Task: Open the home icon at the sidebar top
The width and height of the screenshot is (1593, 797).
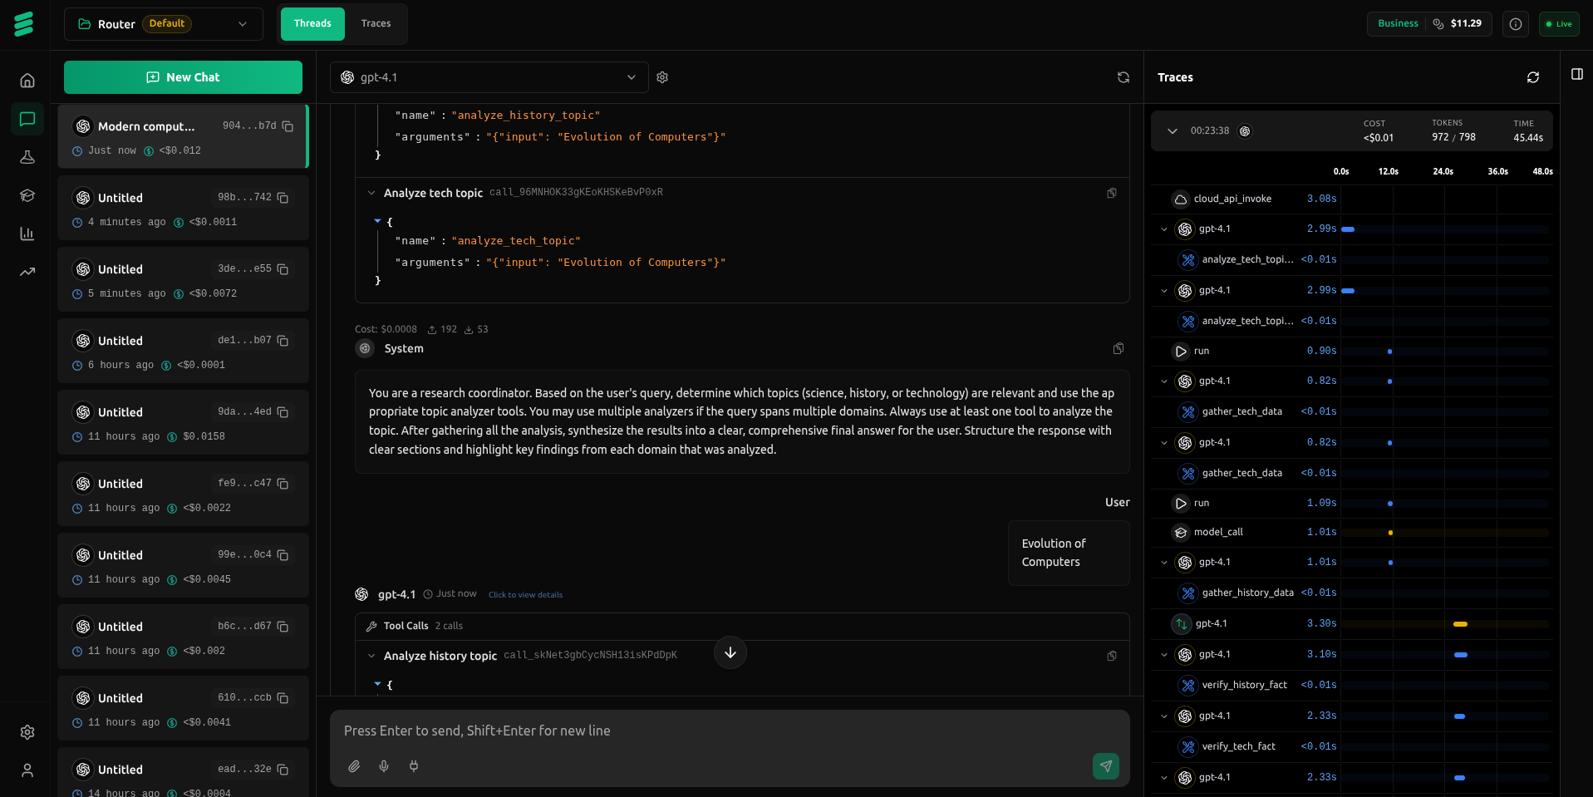Action: (x=27, y=80)
